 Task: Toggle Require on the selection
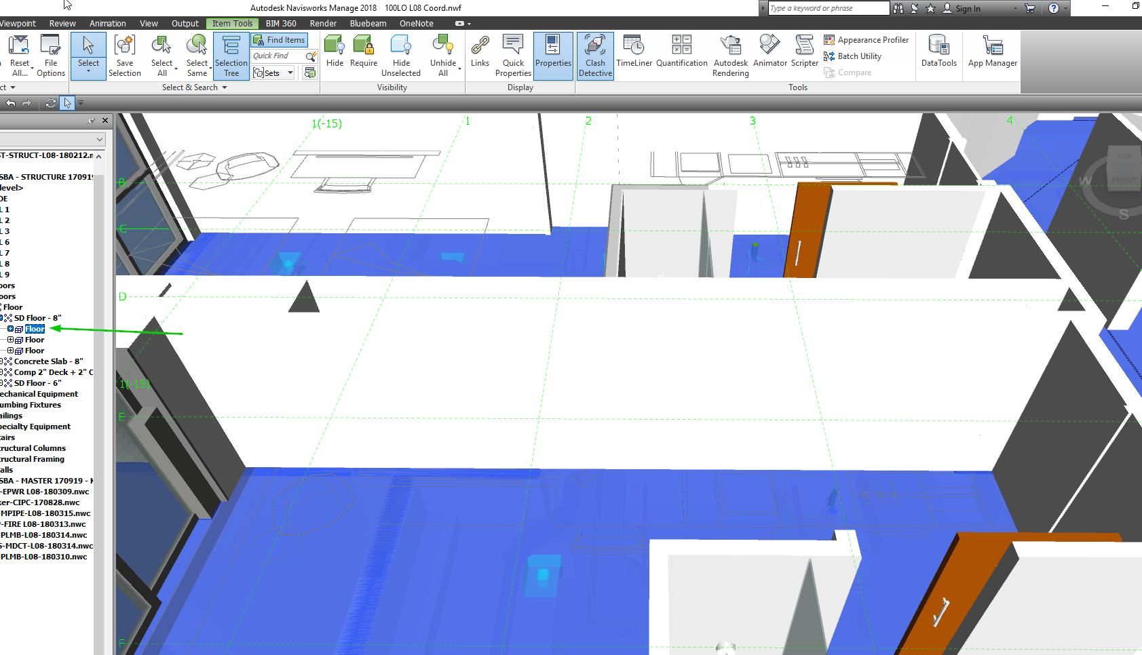tap(364, 56)
